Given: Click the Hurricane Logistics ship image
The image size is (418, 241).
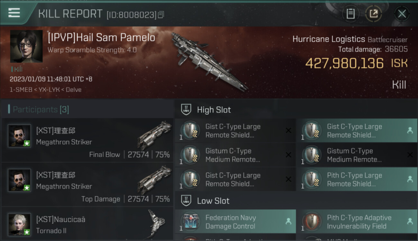Looking at the screenshot, I should point(209,61).
